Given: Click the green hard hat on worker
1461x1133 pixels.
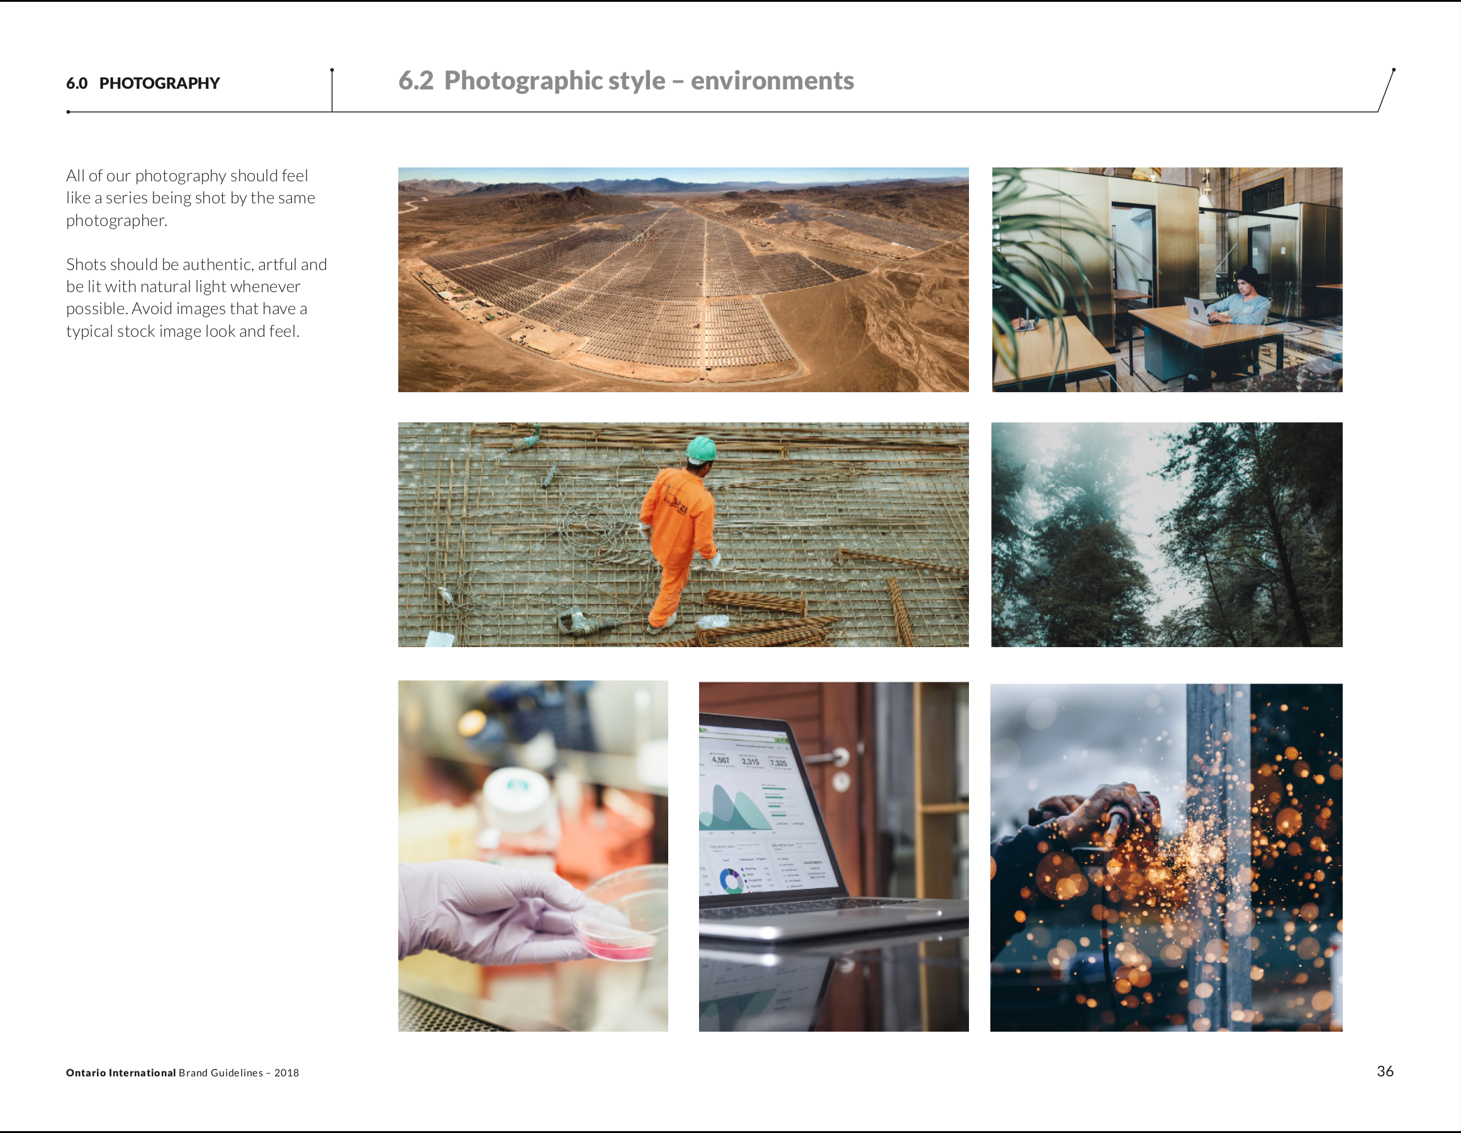Looking at the screenshot, I should (701, 448).
